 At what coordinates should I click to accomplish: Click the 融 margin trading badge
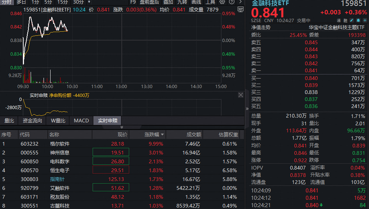pos(345,21)
